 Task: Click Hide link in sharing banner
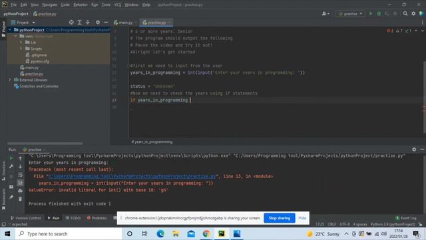pyautogui.click(x=302, y=218)
